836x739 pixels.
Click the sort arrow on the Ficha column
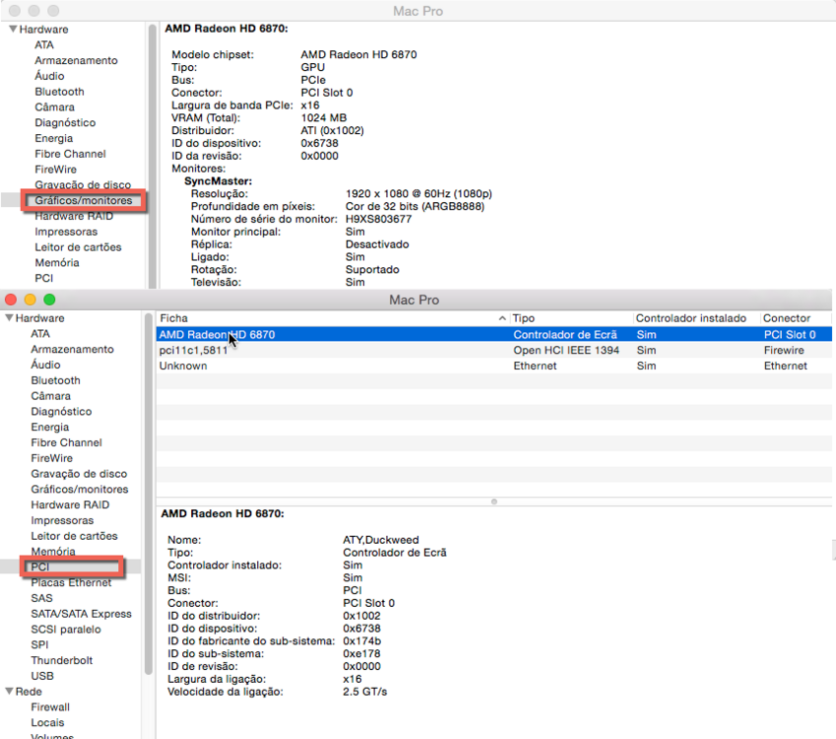pos(502,318)
